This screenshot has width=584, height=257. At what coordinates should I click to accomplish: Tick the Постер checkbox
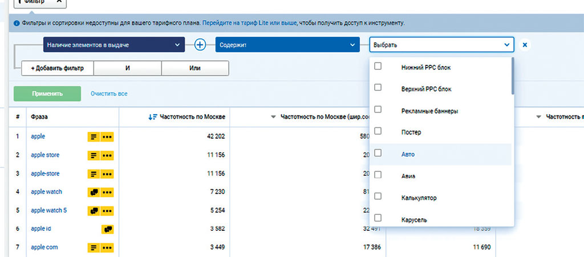[378, 131]
